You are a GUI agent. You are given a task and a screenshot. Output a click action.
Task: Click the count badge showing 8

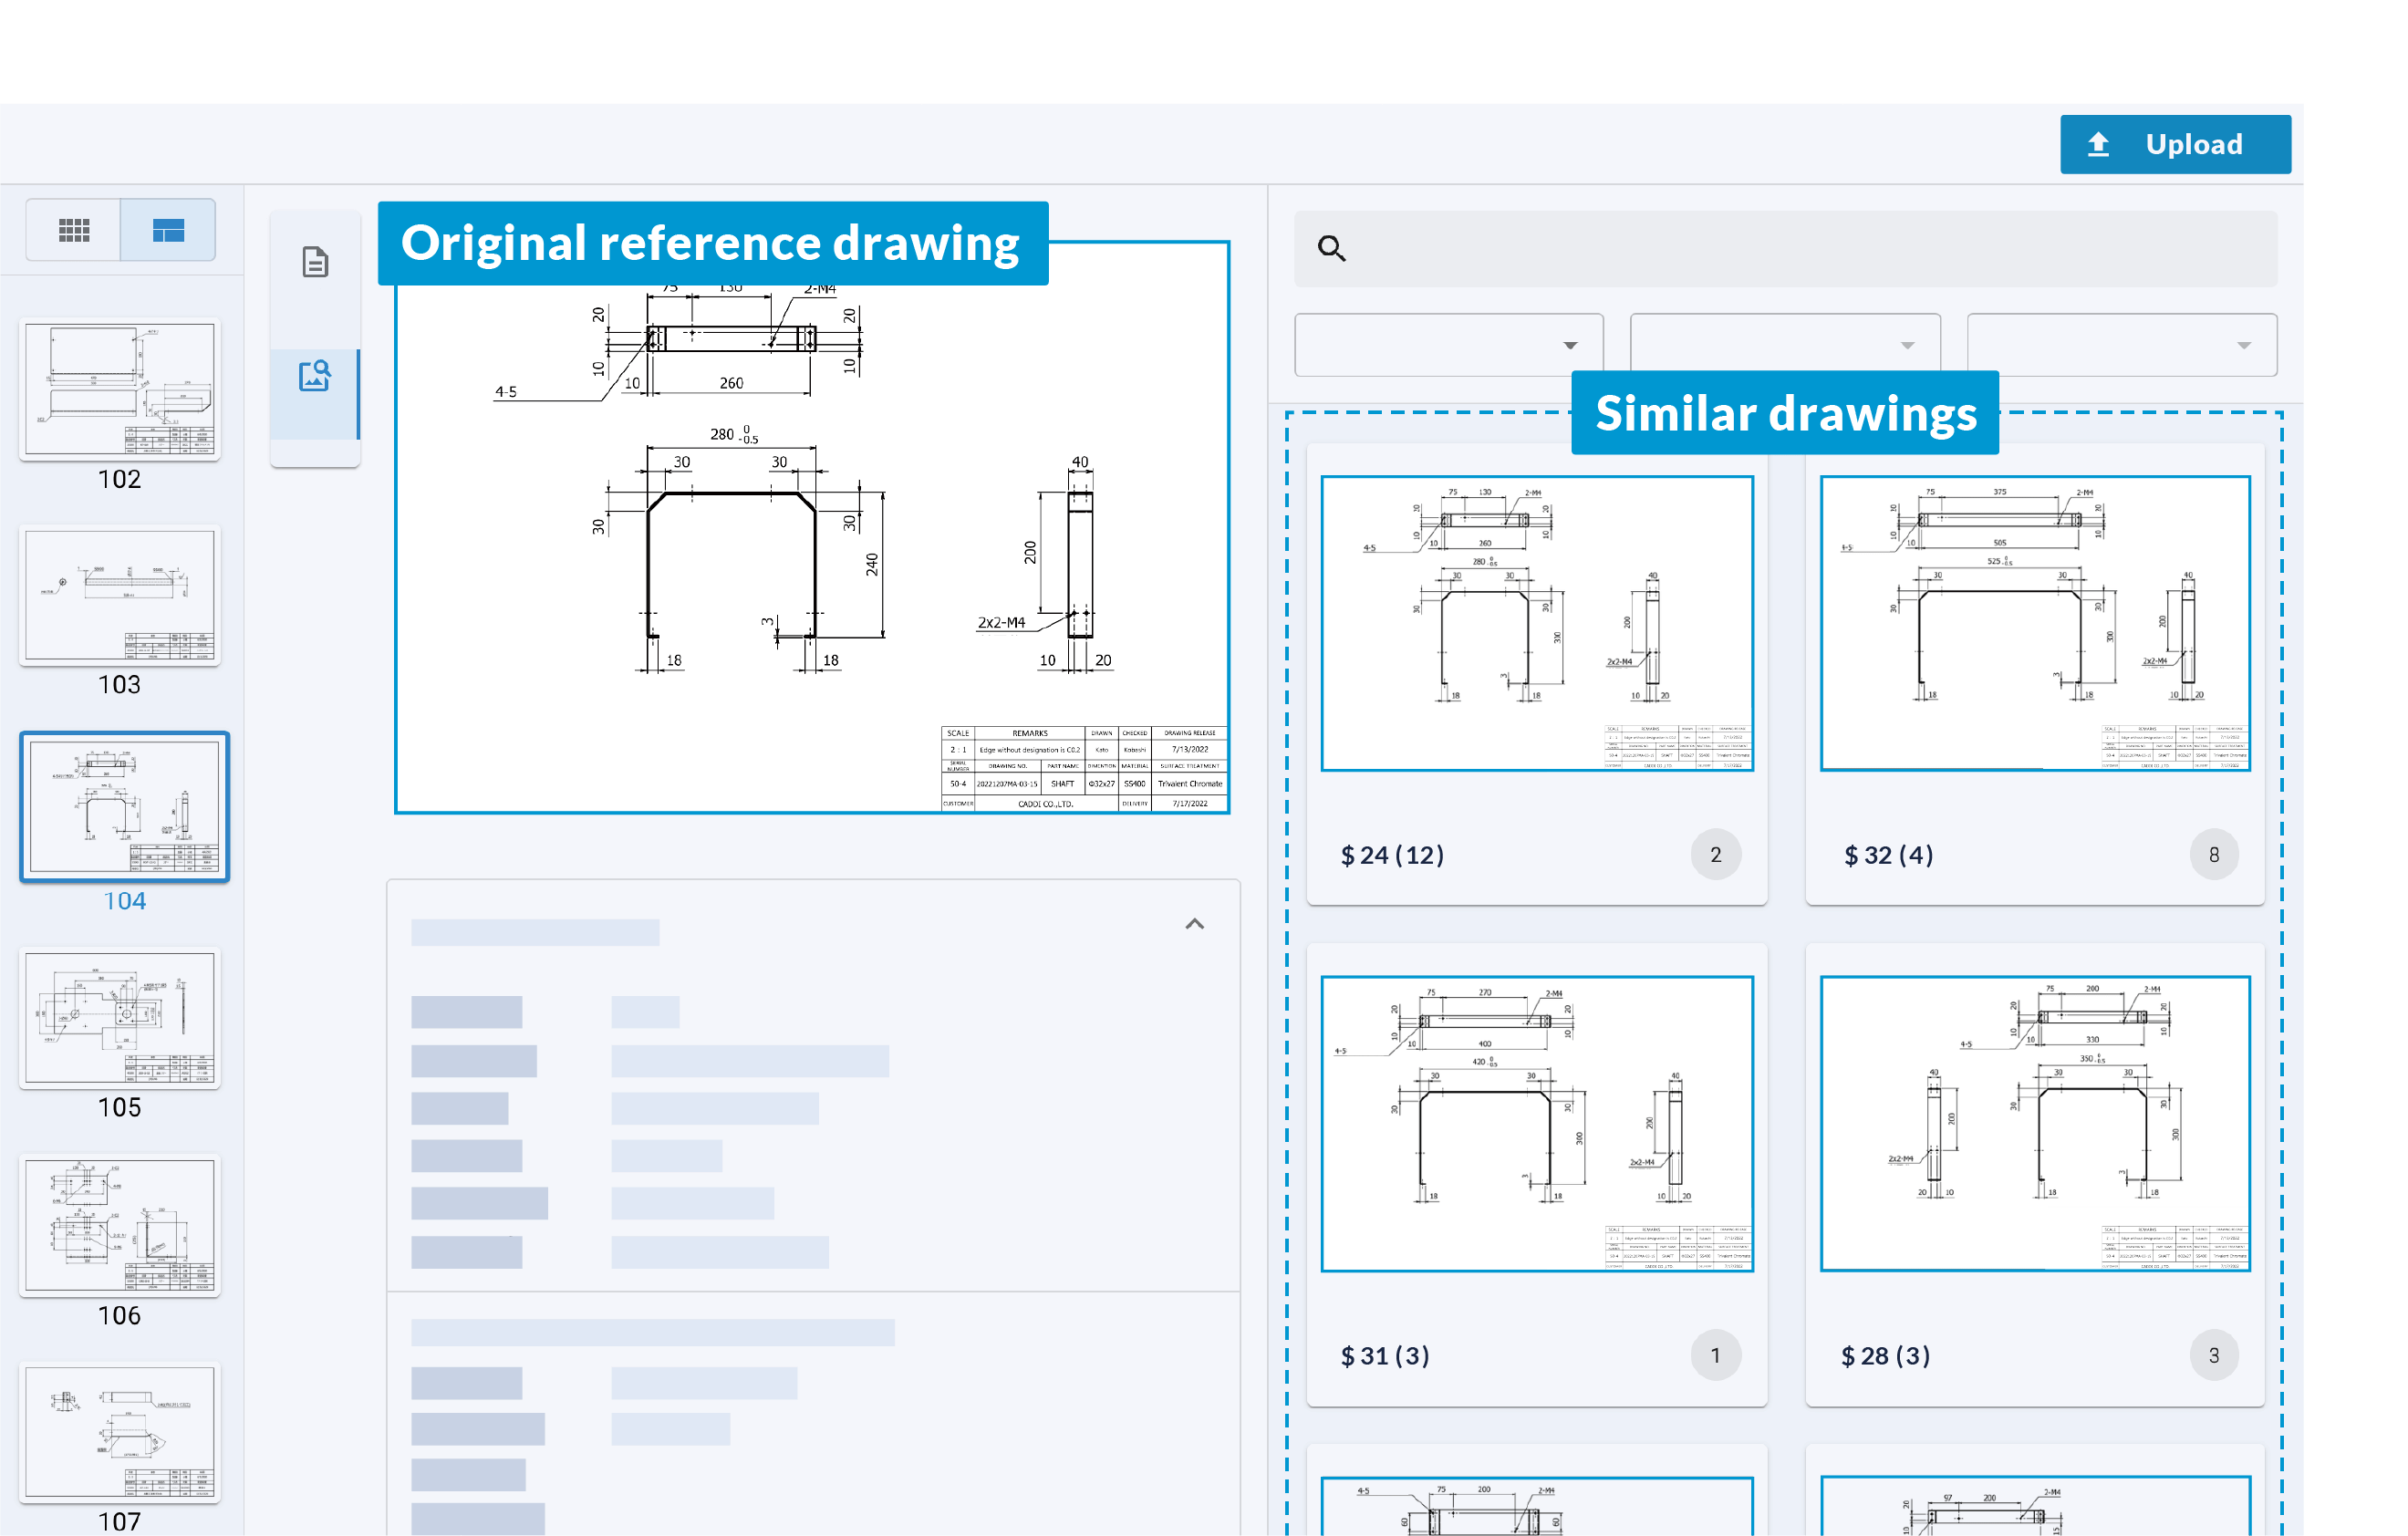(x=2214, y=855)
